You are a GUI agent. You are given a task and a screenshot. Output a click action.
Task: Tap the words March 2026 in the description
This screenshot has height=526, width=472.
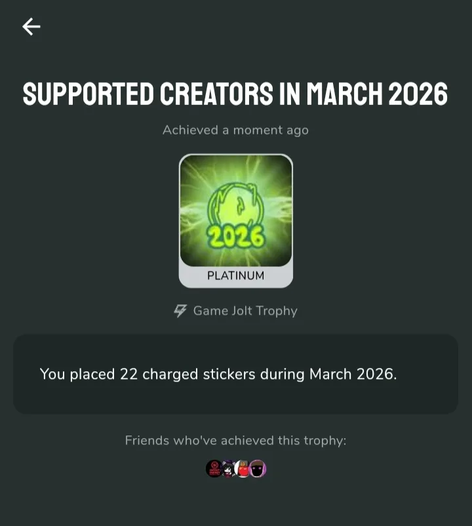tap(353, 374)
